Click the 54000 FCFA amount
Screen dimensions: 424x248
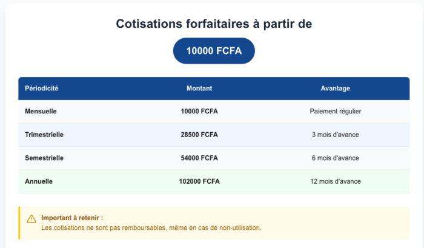199,158
